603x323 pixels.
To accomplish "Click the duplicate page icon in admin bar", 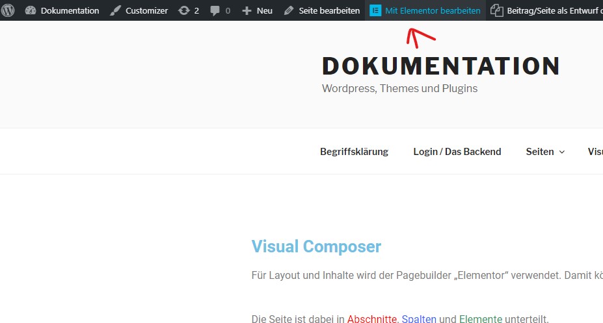I will (x=497, y=10).
